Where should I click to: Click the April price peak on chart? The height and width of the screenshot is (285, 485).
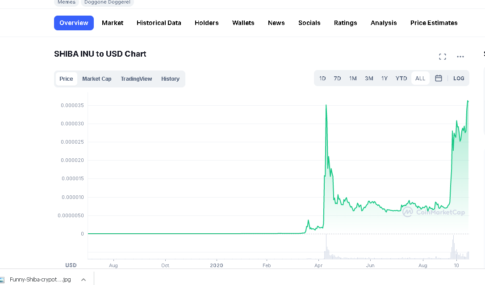click(x=326, y=106)
